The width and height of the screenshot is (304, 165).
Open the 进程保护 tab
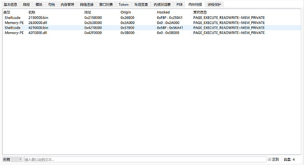coord(214,4)
